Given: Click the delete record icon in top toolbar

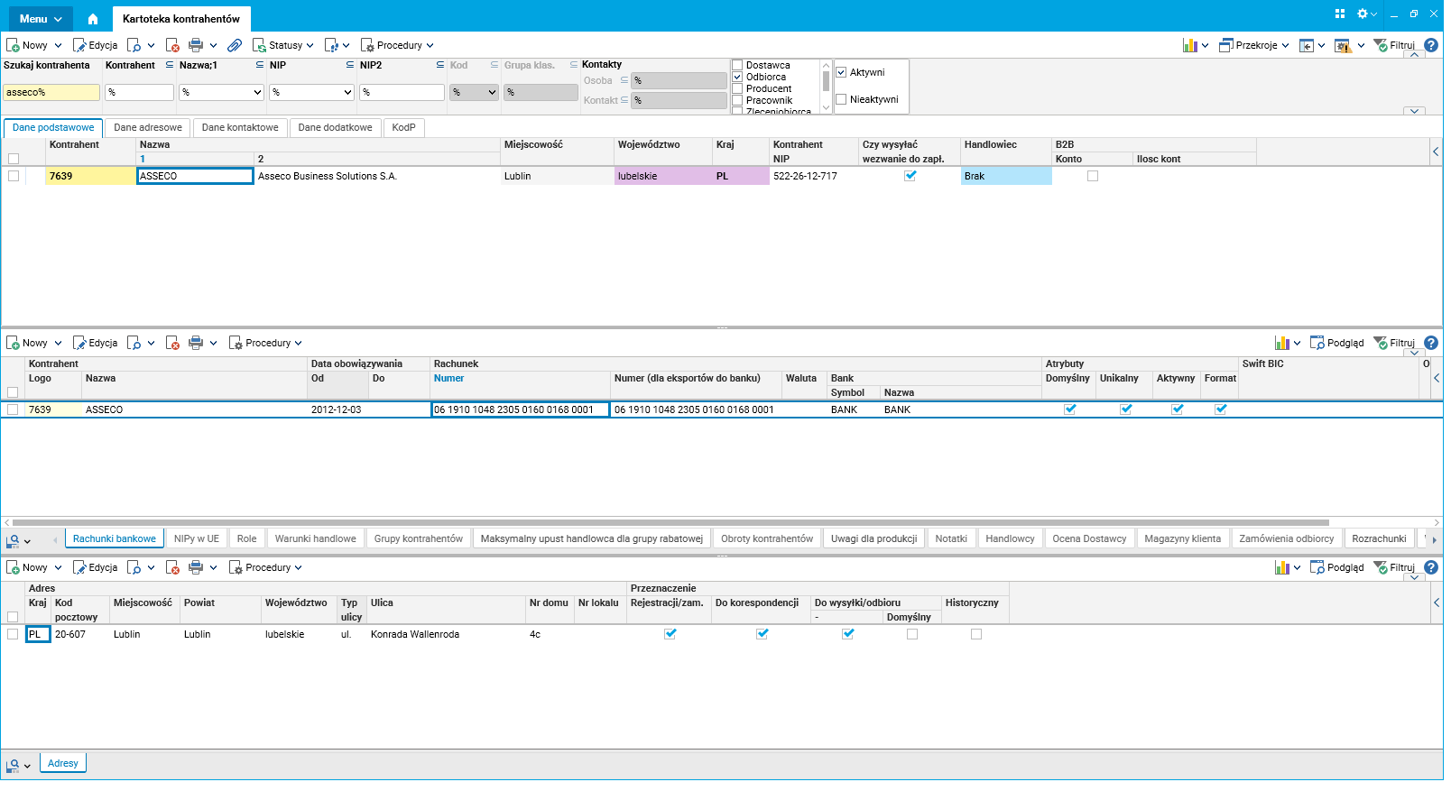Looking at the screenshot, I should tap(172, 45).
